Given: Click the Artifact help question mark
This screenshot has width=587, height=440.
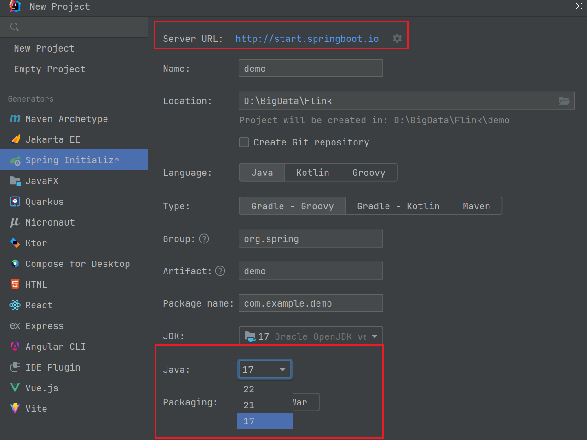Looking at the screenshot, I should click(x=220, y=271).
